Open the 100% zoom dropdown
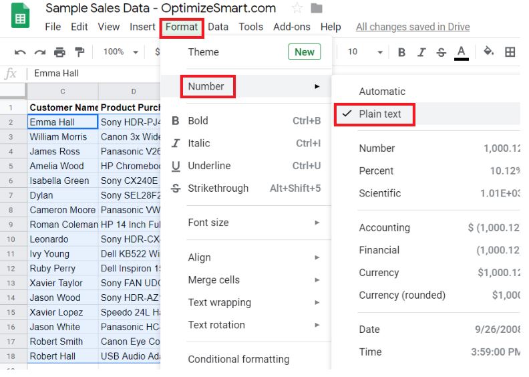The height and width of the screenshot is (377, 529). pos(120,52)
